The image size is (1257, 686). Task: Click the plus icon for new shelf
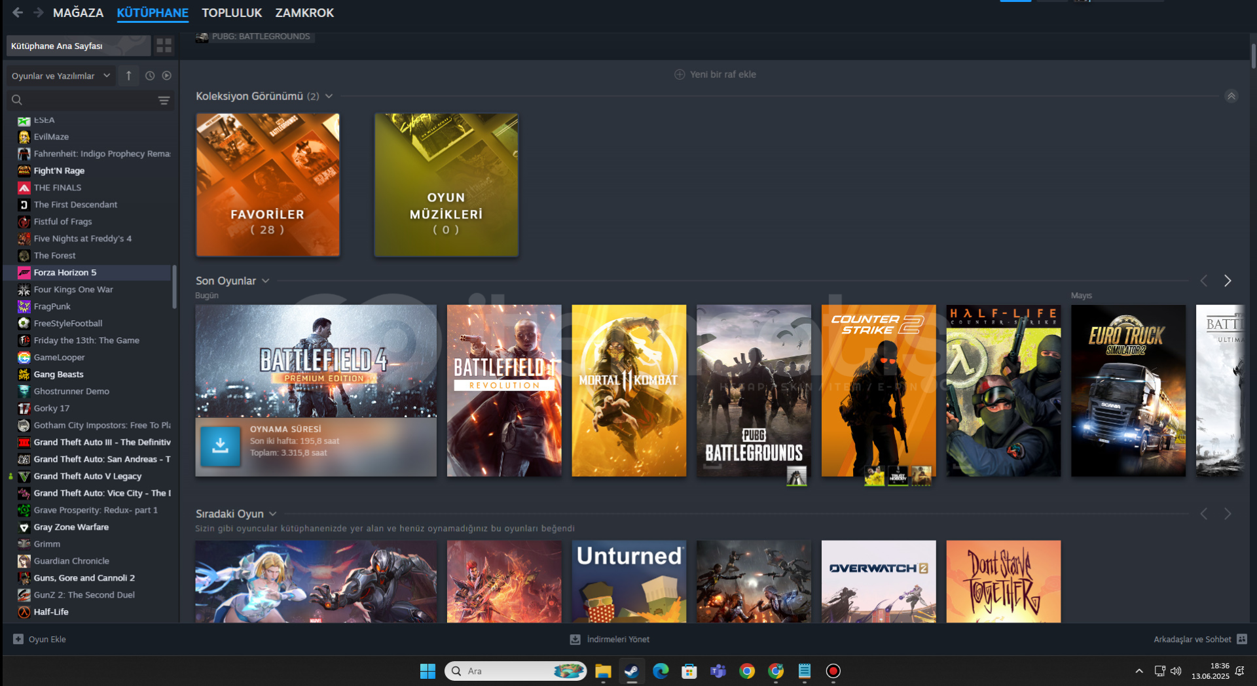coord(680,75)
